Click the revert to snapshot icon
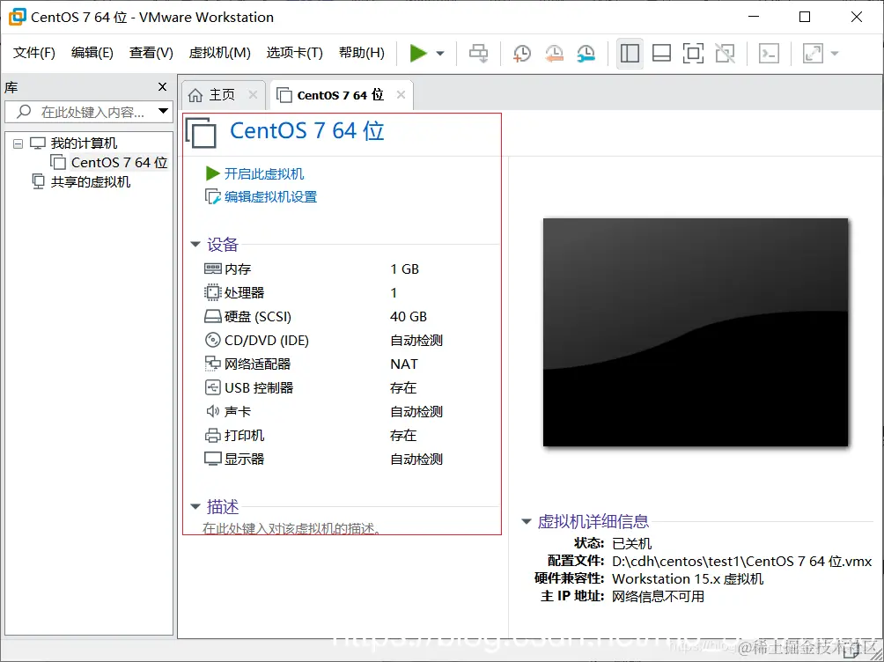This screenshot has width=884, height=662. (554, 54)
